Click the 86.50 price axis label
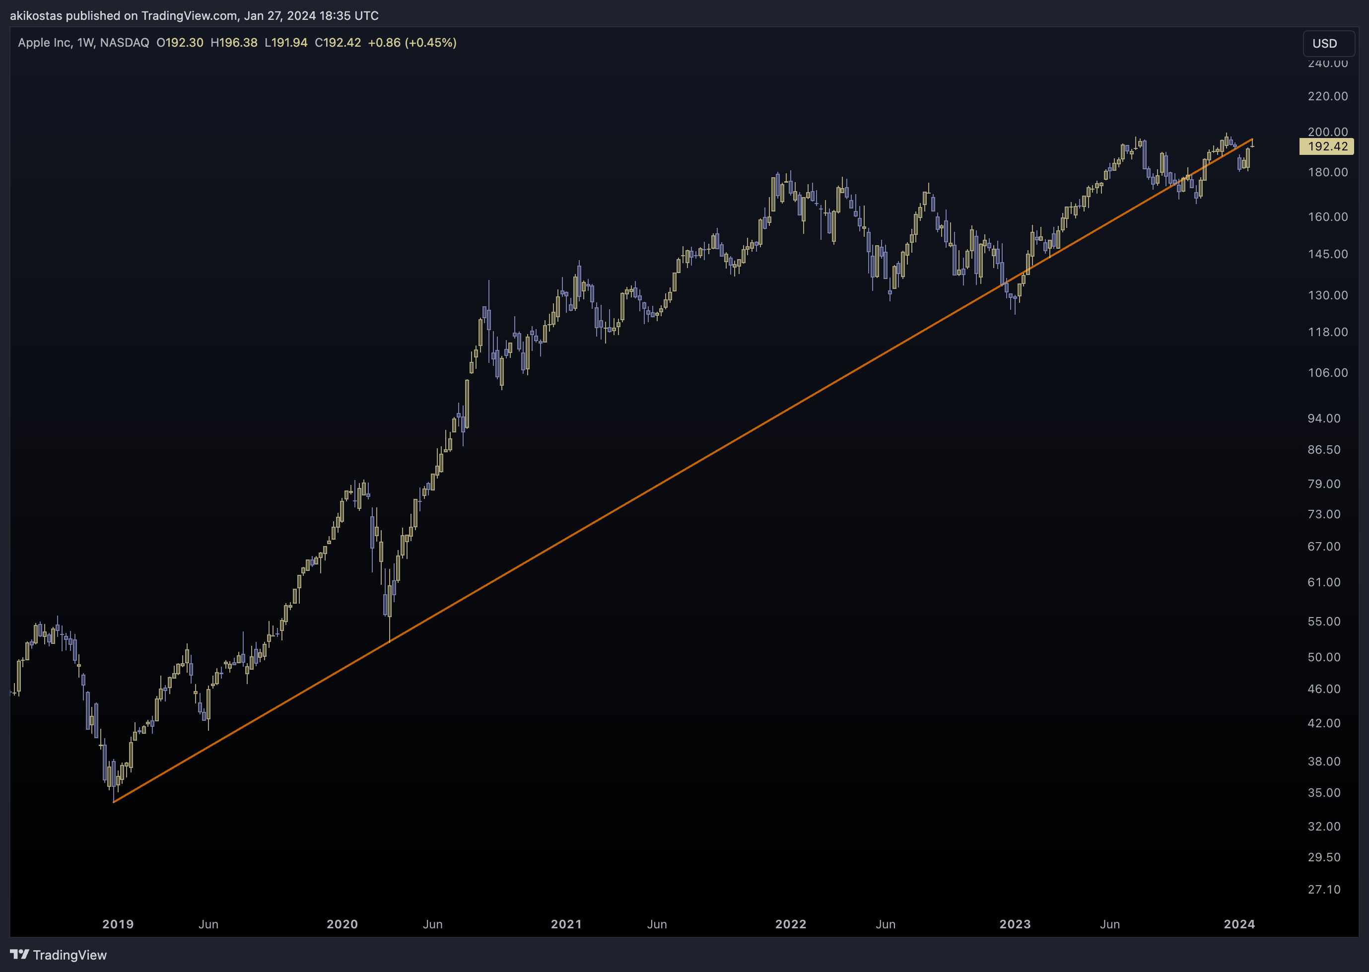 coord(1324,449)
